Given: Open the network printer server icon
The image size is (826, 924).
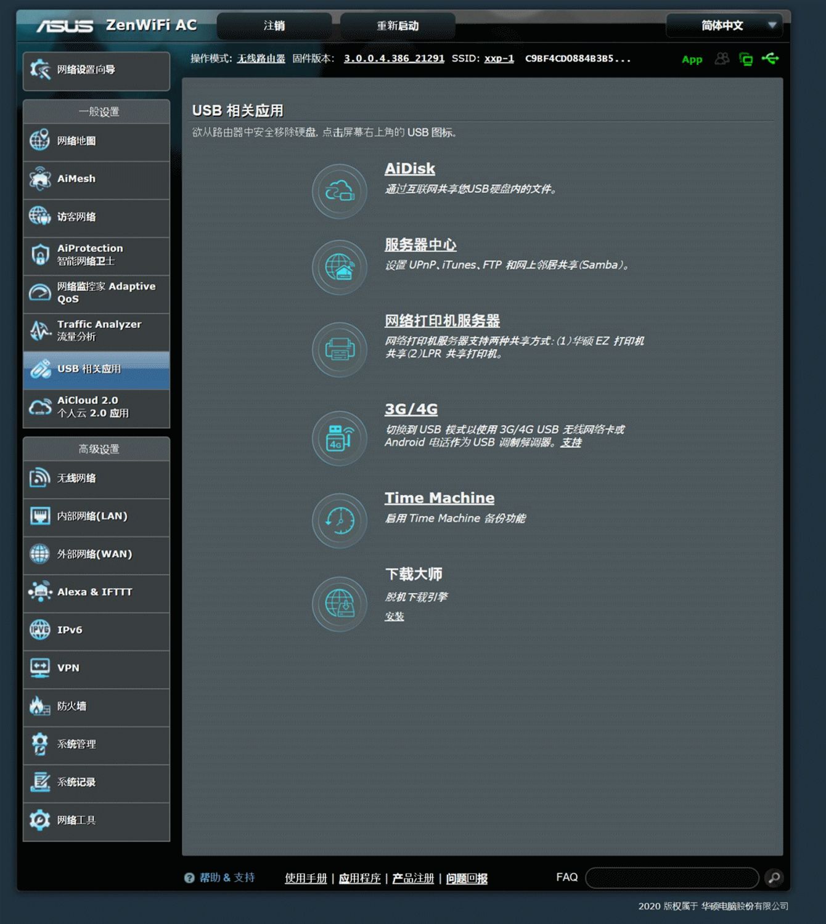Looking at the screenshot, I should (339, 350).
